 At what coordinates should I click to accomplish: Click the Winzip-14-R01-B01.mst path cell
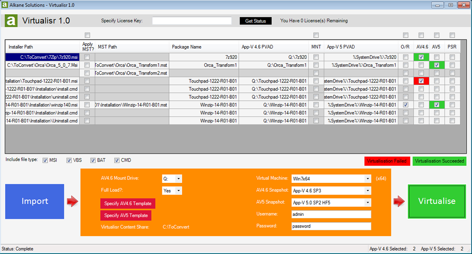point(132,105)
